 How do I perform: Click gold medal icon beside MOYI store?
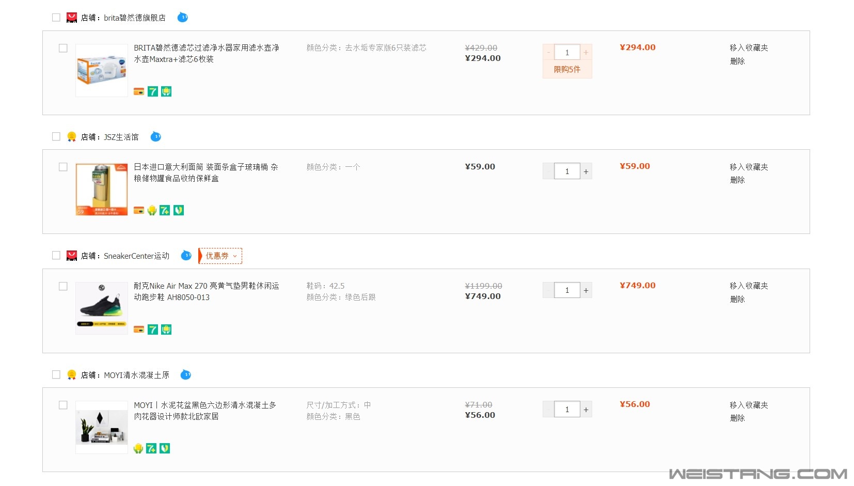click(x=72, y=375)
